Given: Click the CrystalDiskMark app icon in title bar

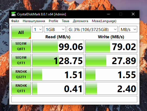Looking at the screenshot, I should (14, 14).
